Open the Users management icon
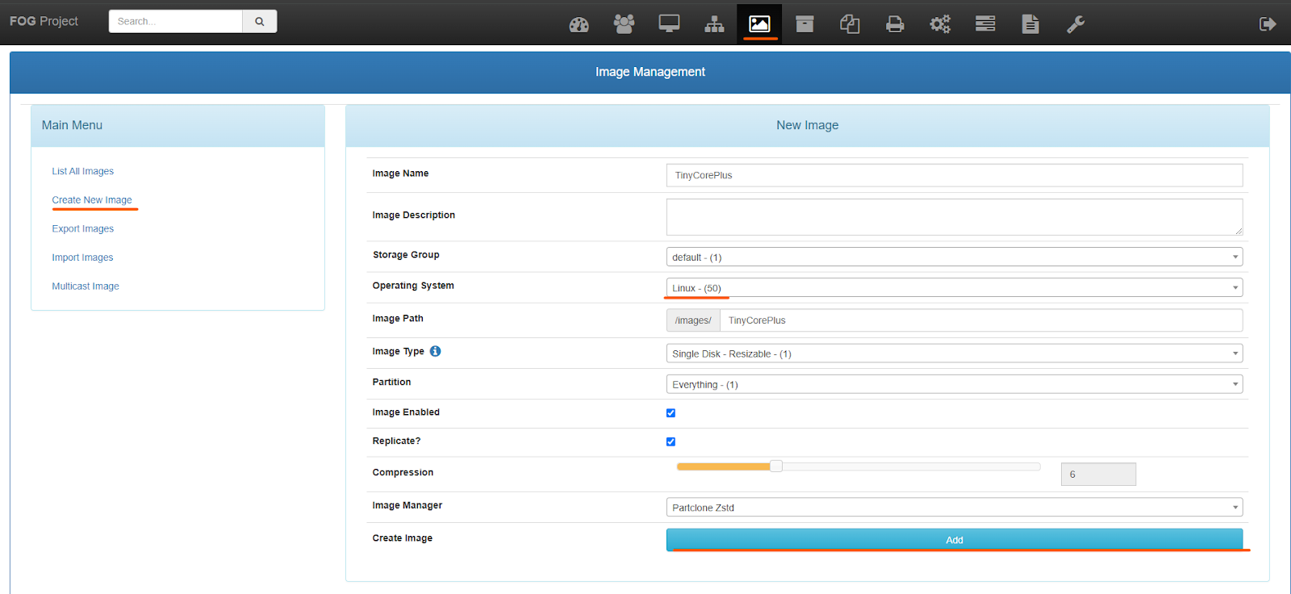The image size is (1291, 594). 624,24
